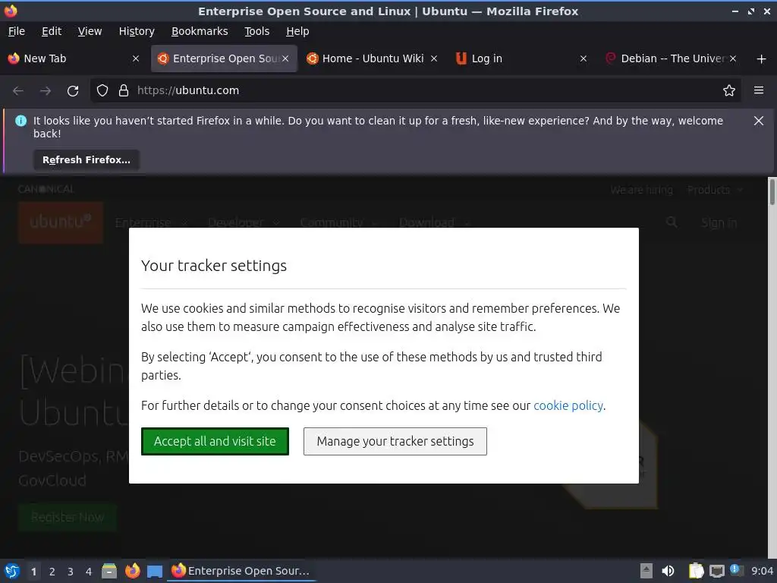
Task: Open tracking protection shield icon
Action: coord(102,91)
